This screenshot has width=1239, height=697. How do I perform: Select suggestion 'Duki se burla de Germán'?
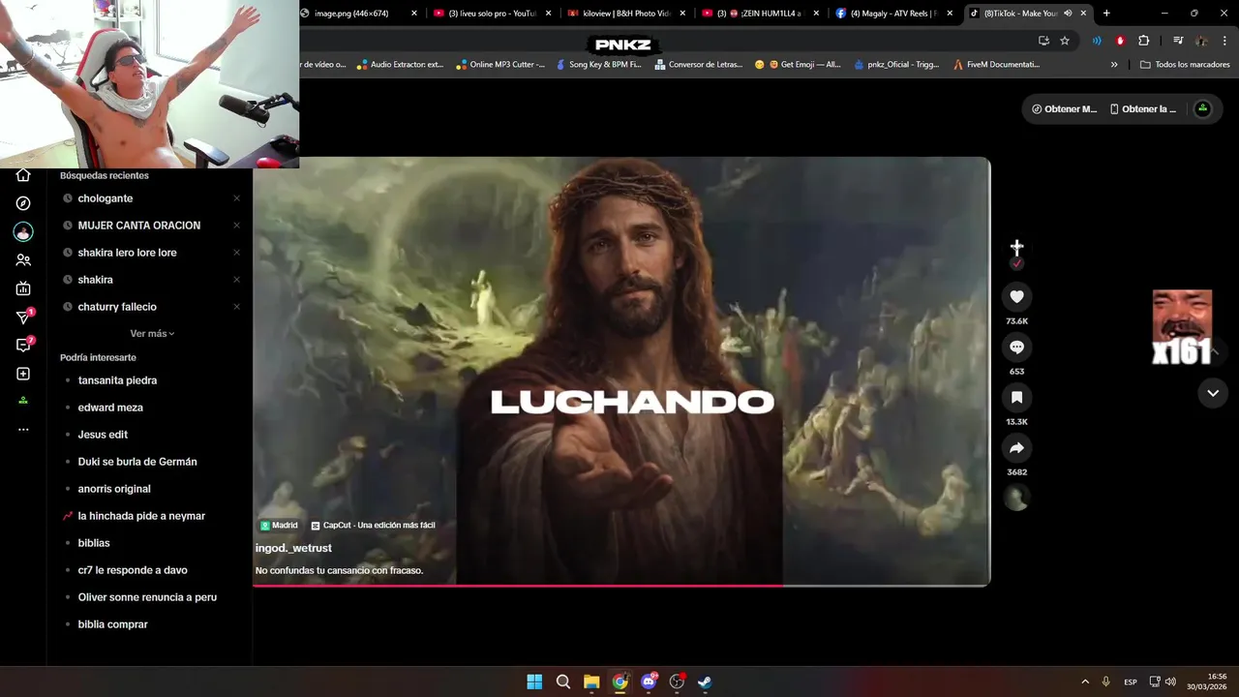point(137,462)
